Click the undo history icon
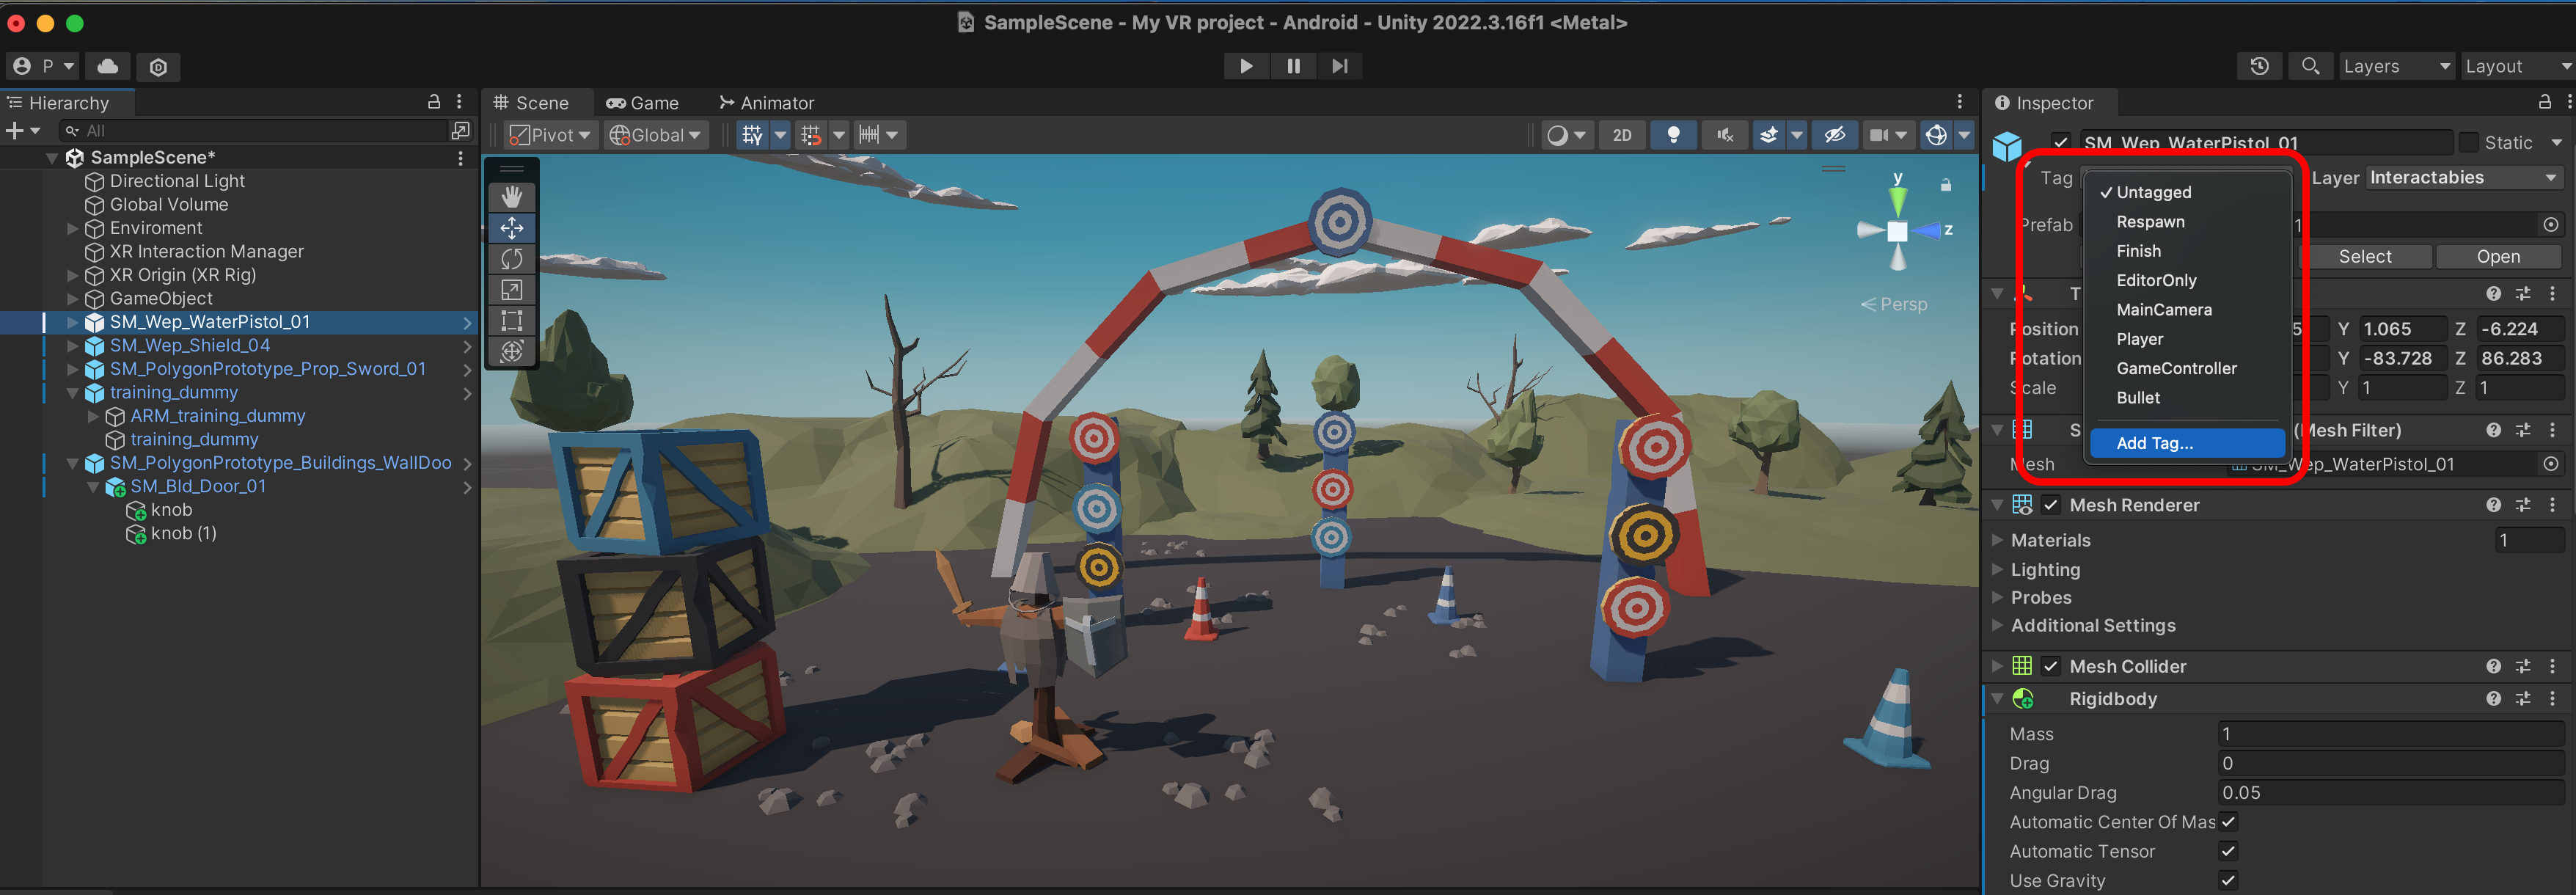The width and height of the screenshot is (2576, 895). click(2259, 66)
